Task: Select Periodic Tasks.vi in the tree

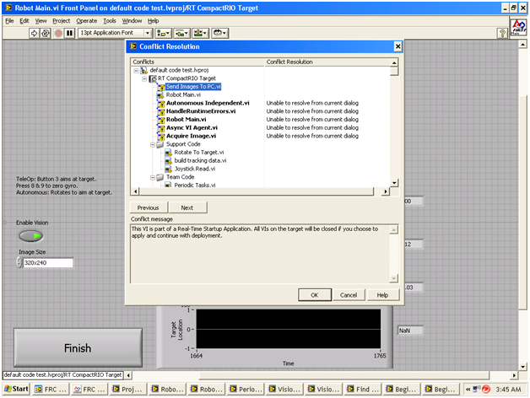Action: click(x=195, y=185)
